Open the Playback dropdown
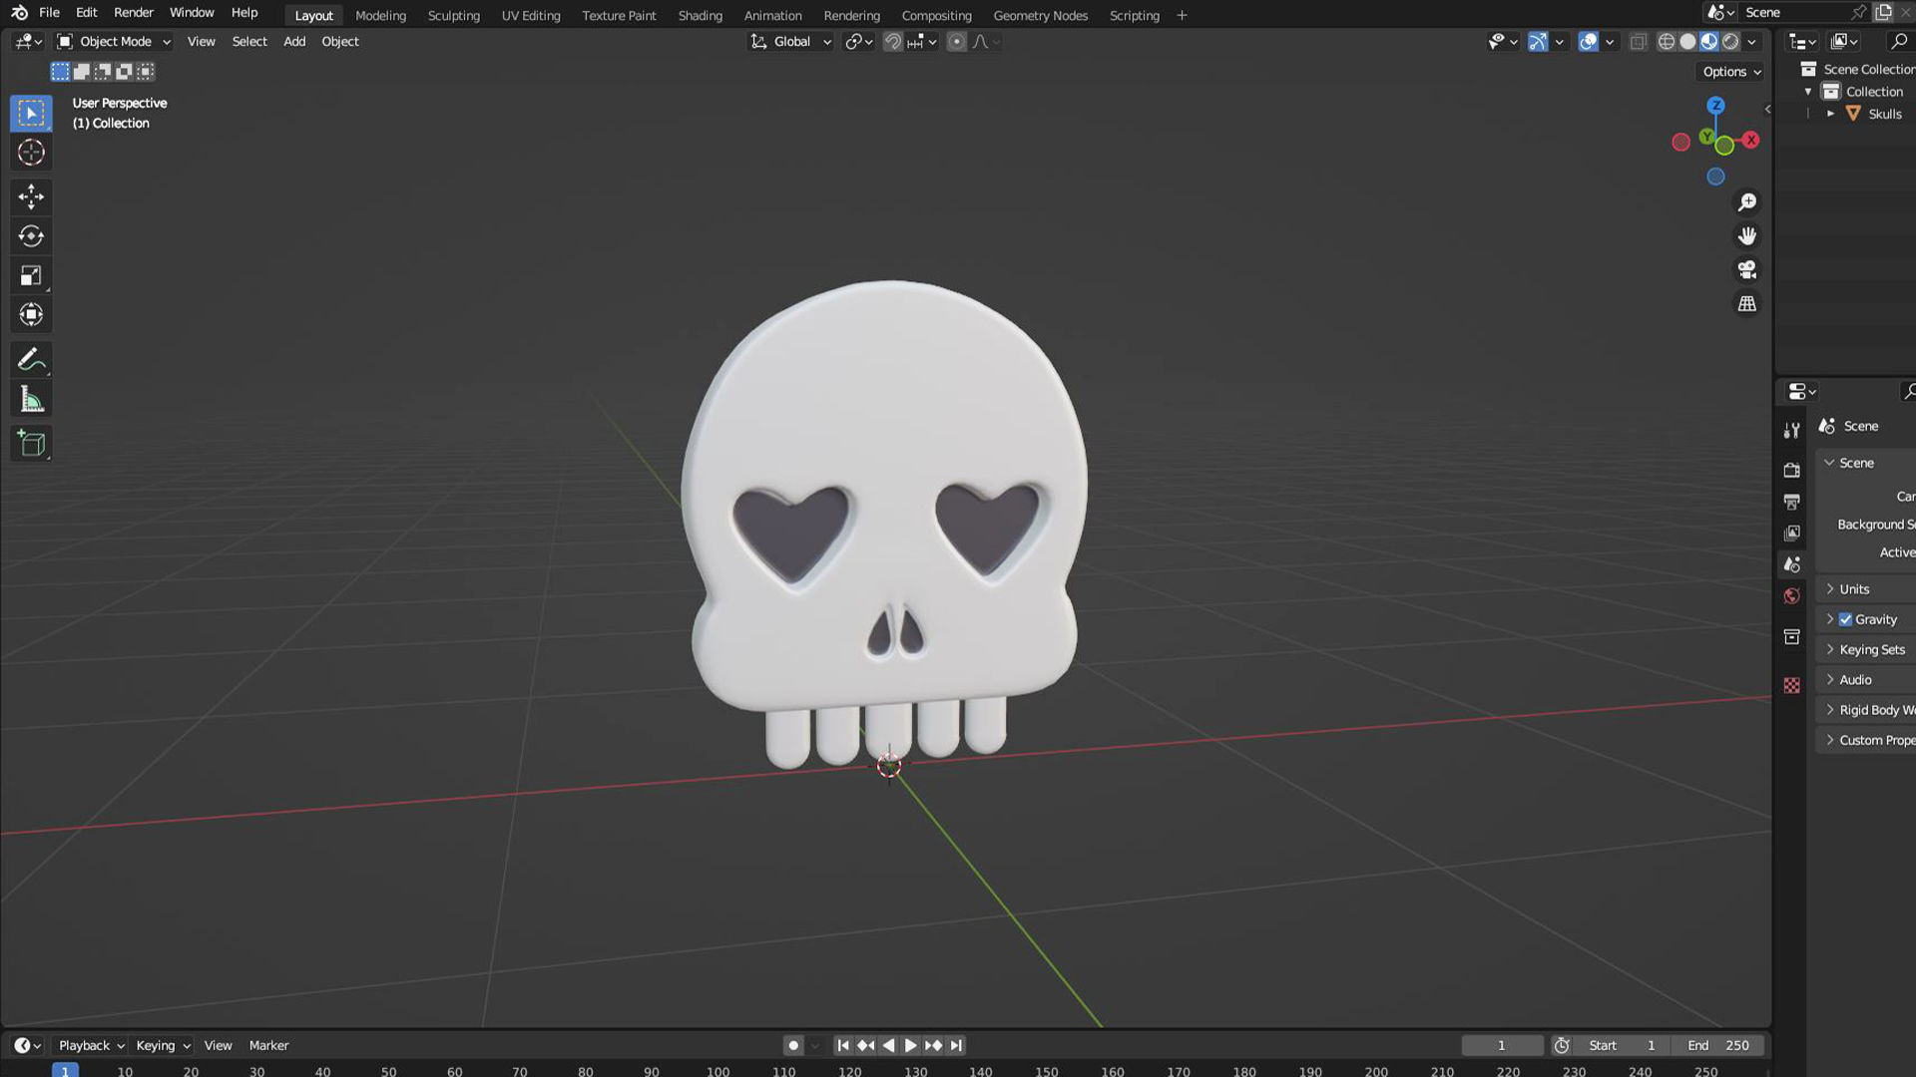 pos(91,1045)
